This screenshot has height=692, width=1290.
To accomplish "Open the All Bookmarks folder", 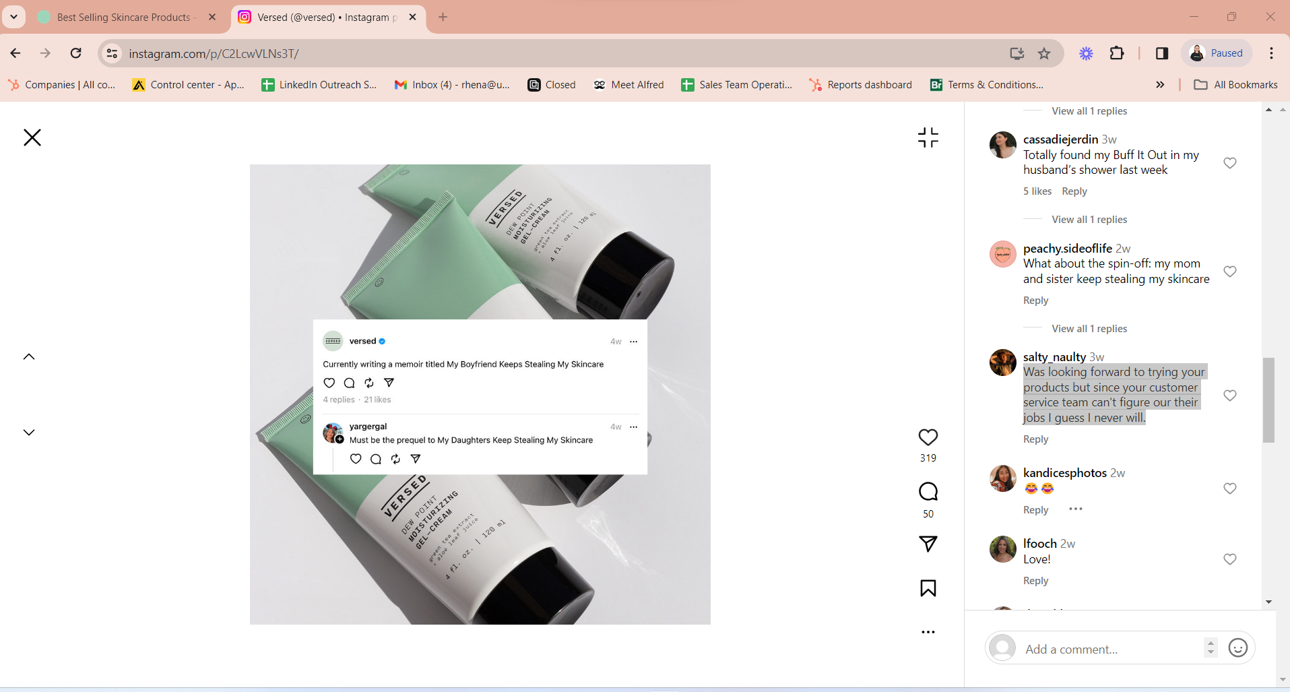I will point(1235,85).
